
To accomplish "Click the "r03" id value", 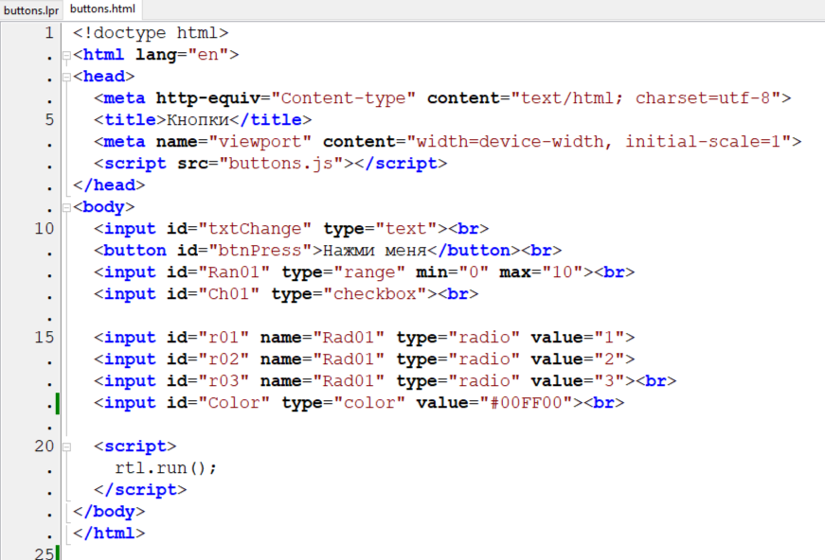I will [224, 381].
